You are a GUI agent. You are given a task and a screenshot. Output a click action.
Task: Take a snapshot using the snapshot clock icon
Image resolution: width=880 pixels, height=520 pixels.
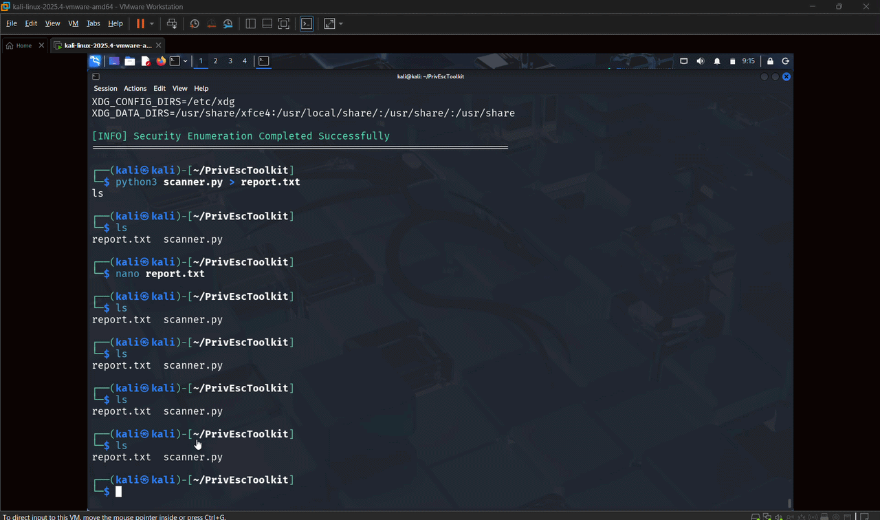195,23
